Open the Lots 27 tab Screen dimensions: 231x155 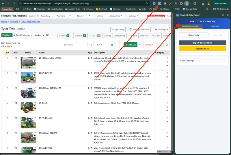tap(96, 36)
